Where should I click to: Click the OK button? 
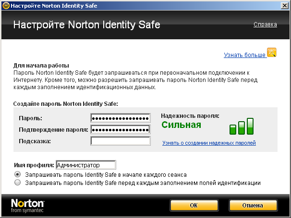[x=194, y=205]
